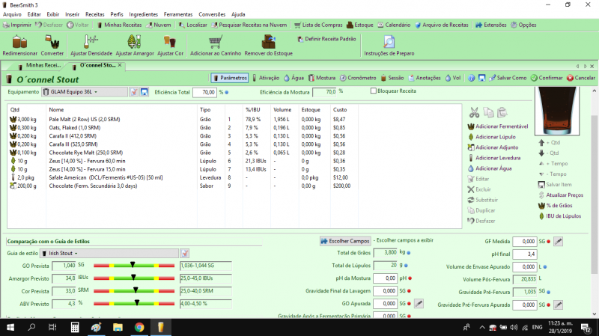Click Atualizar Preços
Viewport: 599px width, 336px height.
click(561, 195)
